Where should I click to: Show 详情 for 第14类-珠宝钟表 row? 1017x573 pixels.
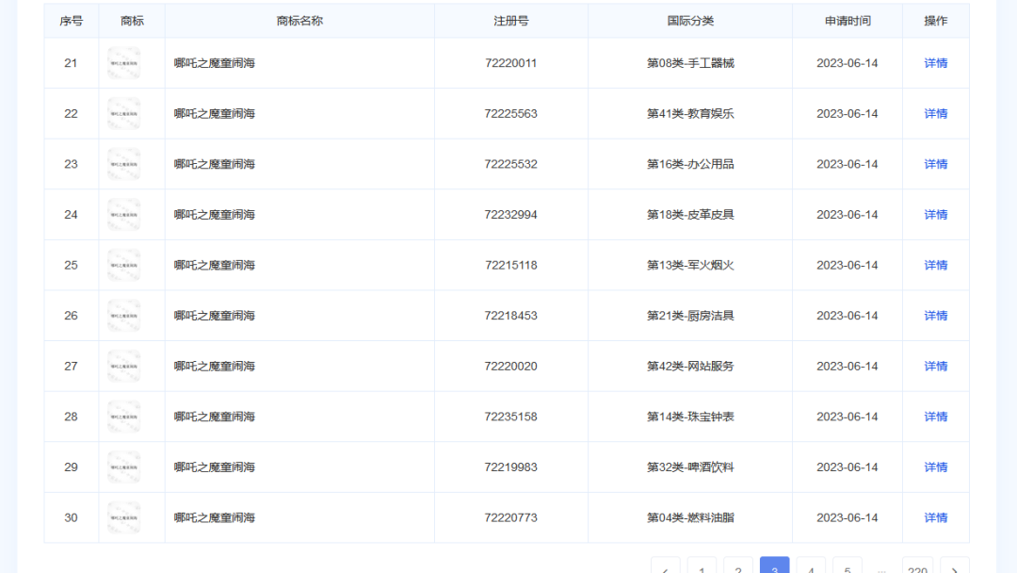pyautogui.click(x=935, y=417)
